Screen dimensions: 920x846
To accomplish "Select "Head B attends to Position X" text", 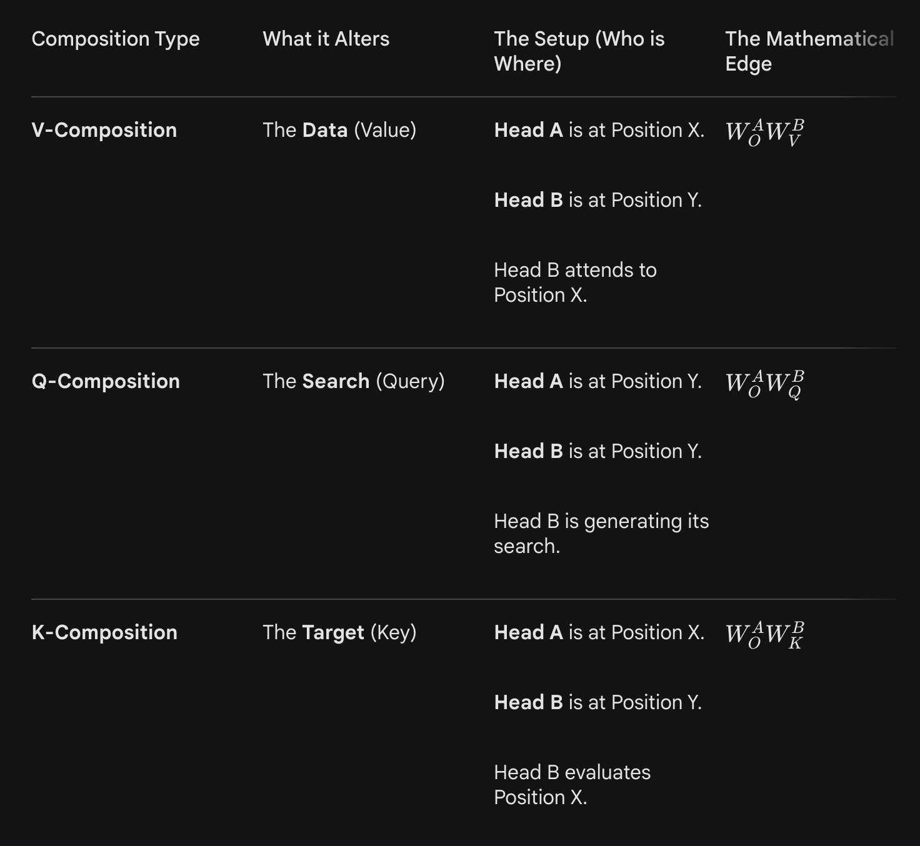I will pyautogui.click(x=575, y=282).
